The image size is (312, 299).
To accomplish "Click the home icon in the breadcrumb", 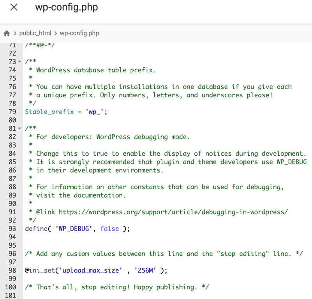I will pos(7,33).
